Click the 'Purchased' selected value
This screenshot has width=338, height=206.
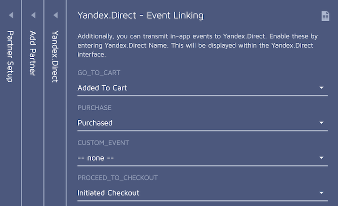[95, 123]
